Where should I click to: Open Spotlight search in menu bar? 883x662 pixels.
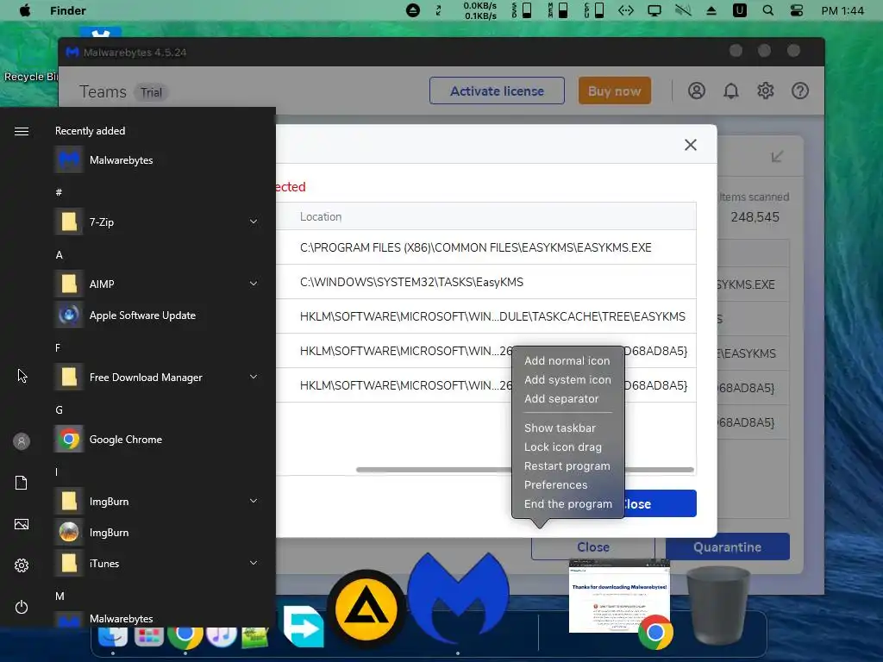pos(767,10)
